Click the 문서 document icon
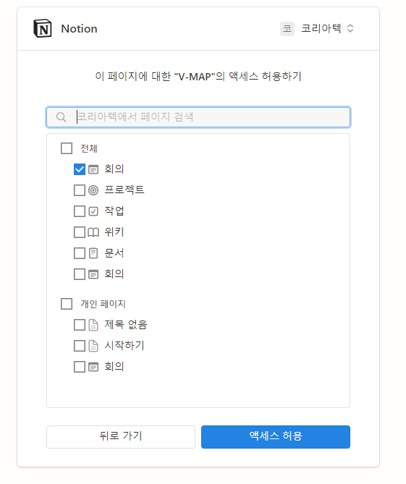This screenshot has width=406, height=484. 93,253
